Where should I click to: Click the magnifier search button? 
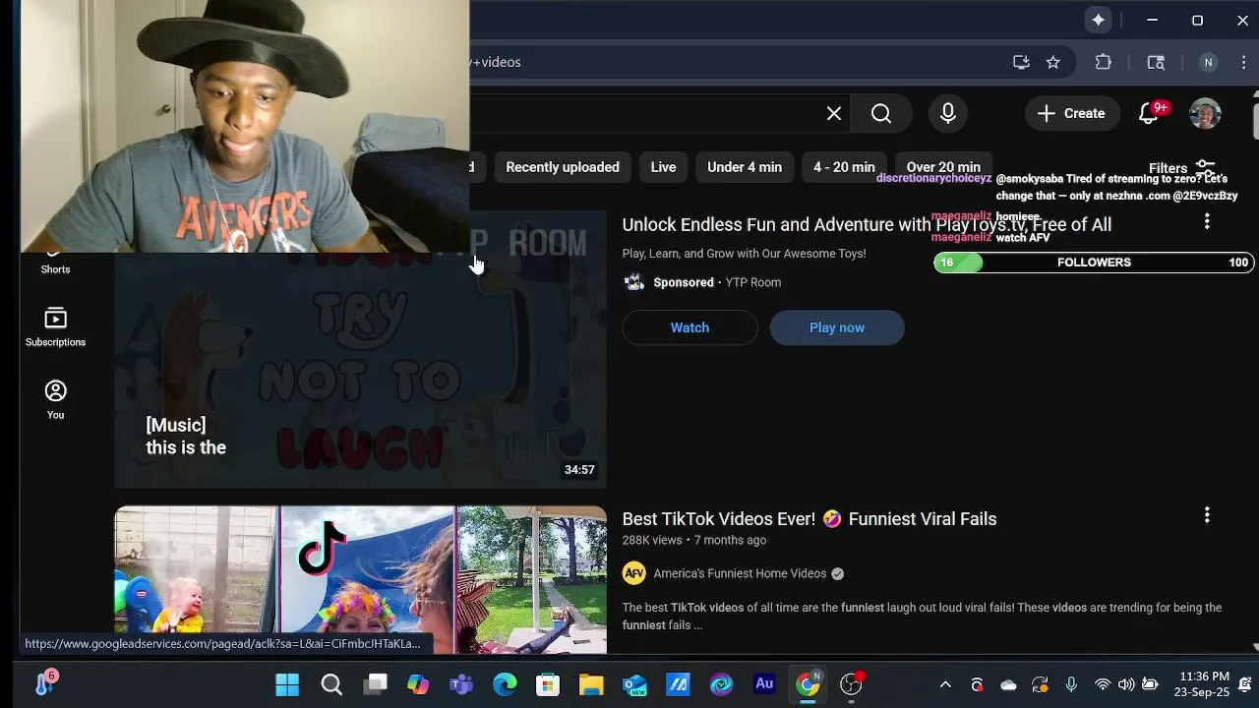pos(881,113)
